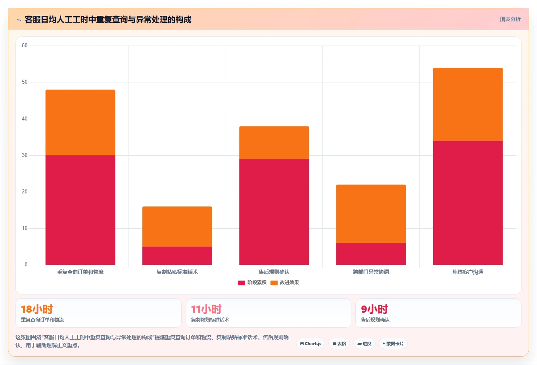Click the chart title 客服日均人工工时中重复查询与异常处理的构成
The height and width of the screenshot is (365, 537).
108,19
